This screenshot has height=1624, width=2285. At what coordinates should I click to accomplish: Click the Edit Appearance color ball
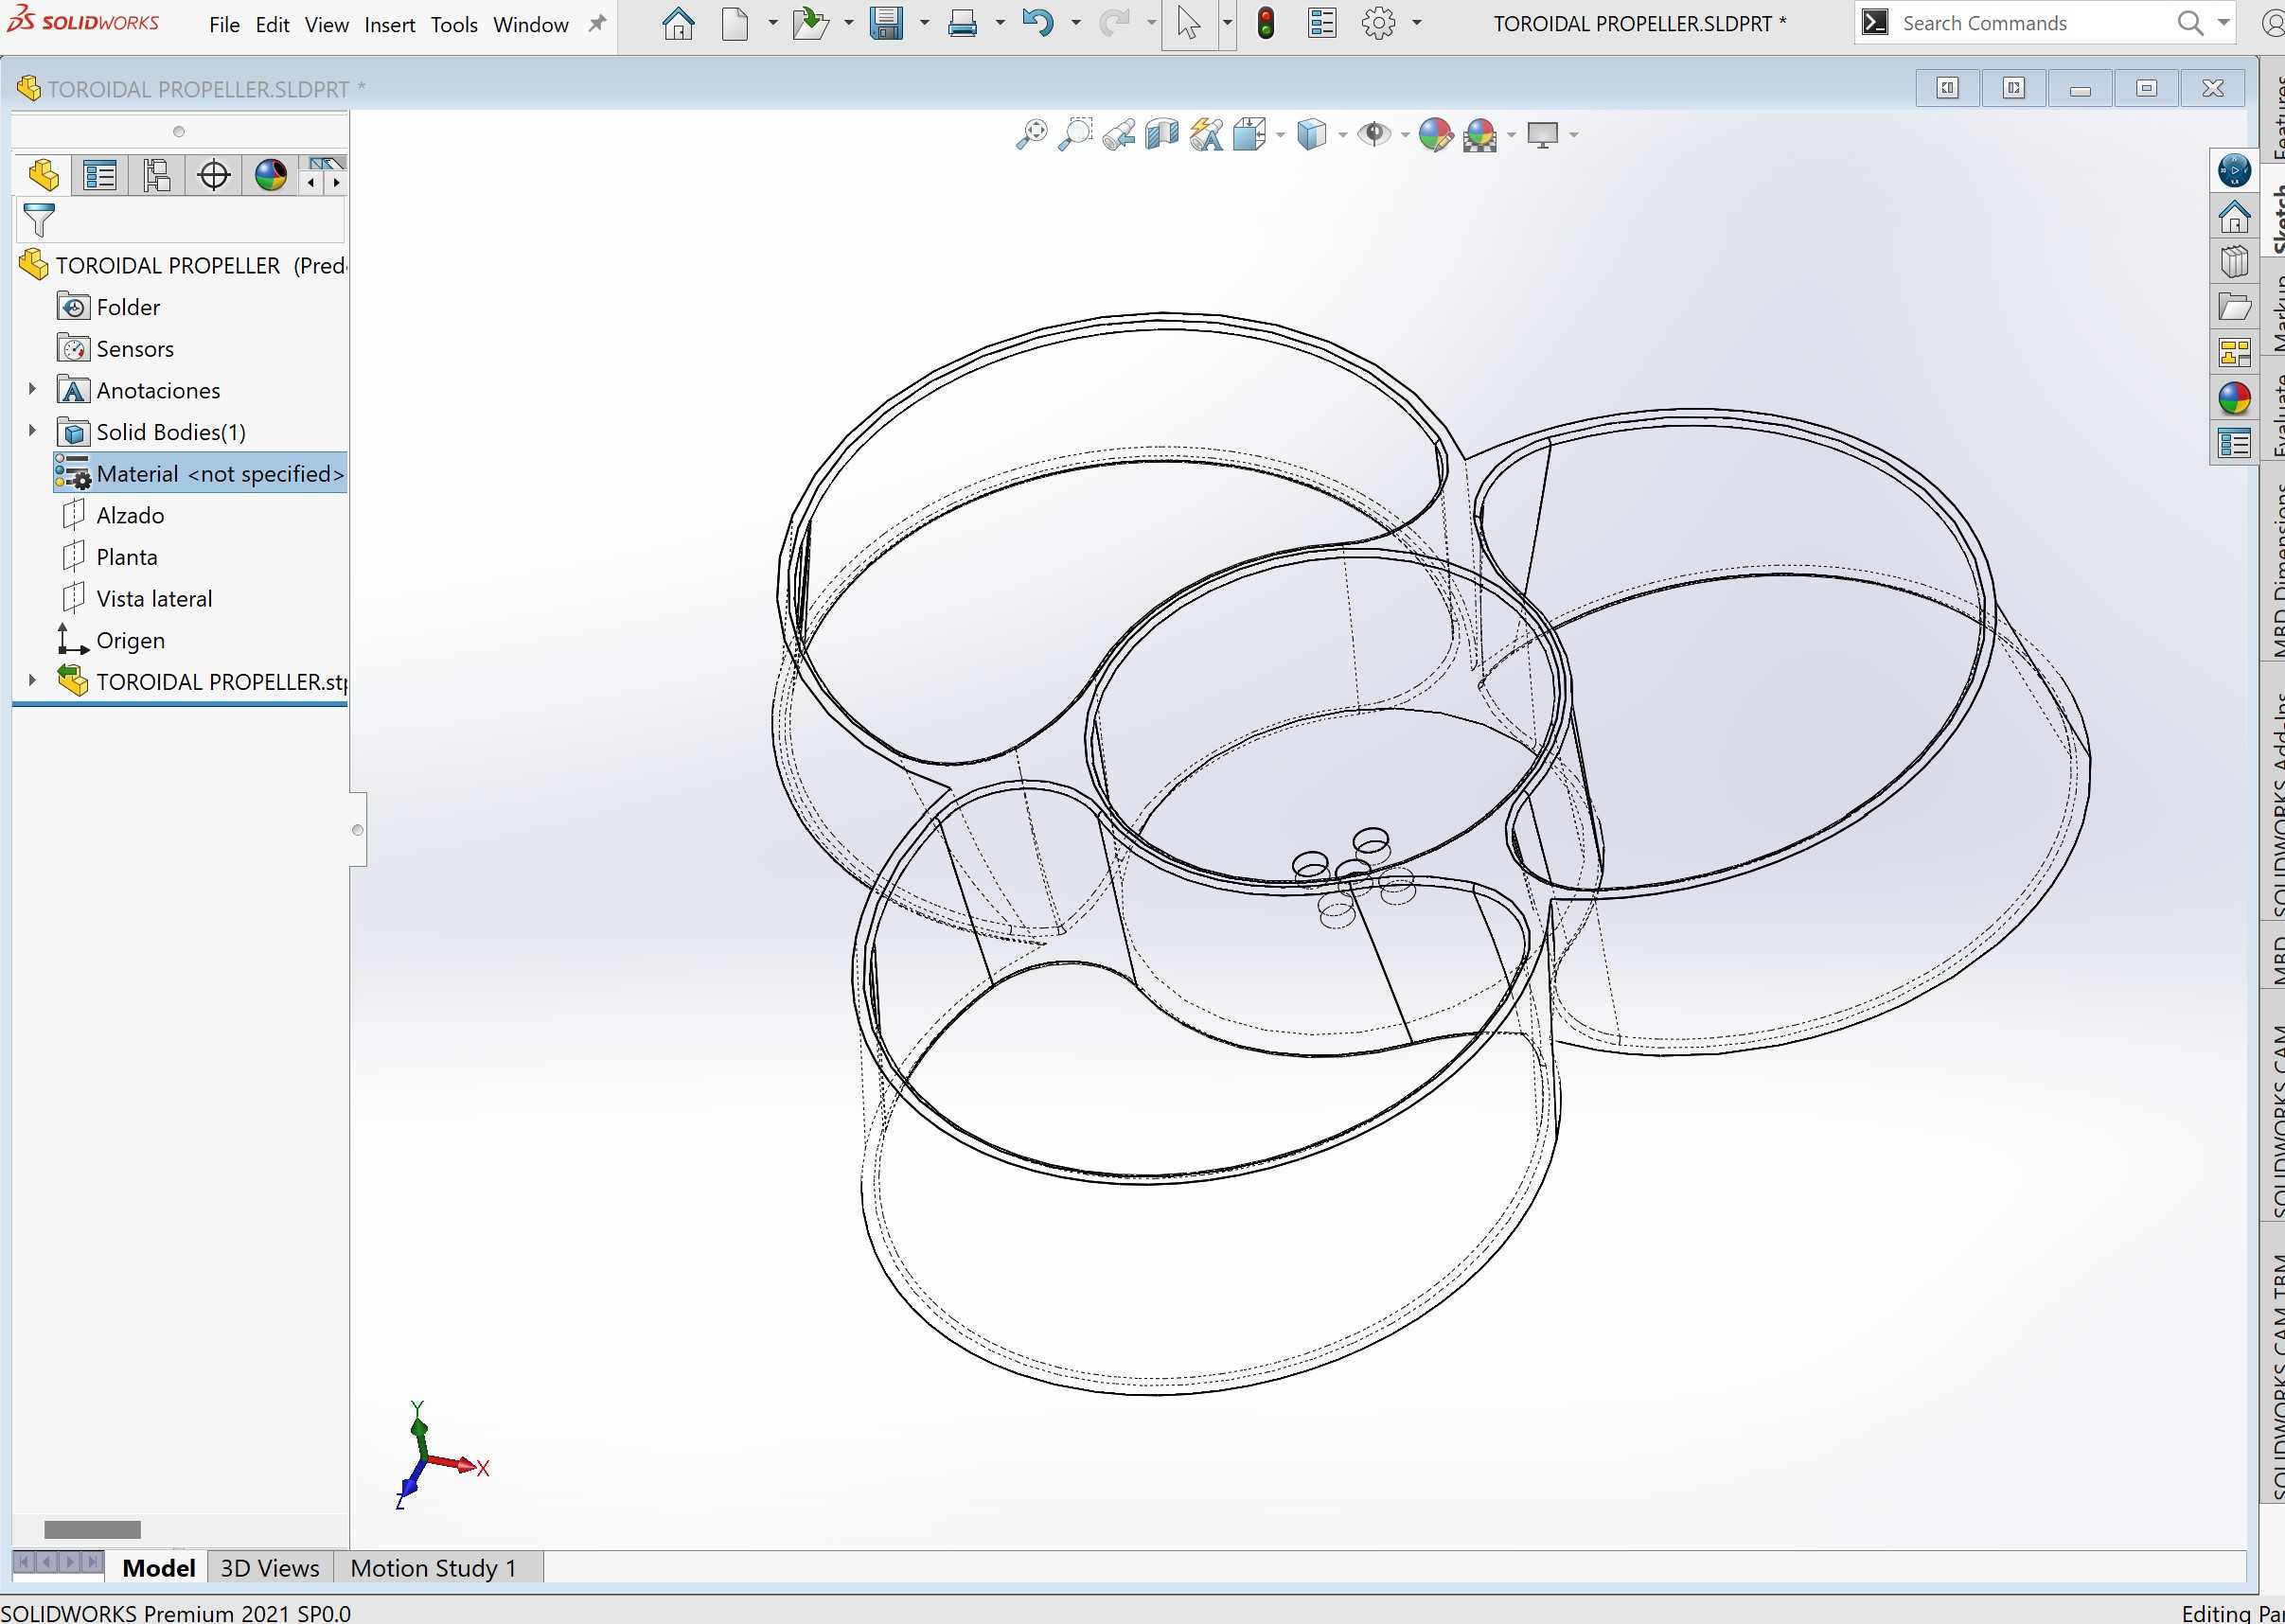point(1435,134)
